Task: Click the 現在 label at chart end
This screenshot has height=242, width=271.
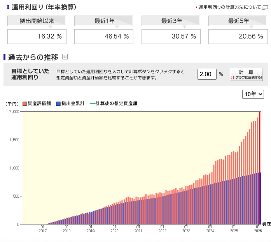Action: click(x=266, y=224)
